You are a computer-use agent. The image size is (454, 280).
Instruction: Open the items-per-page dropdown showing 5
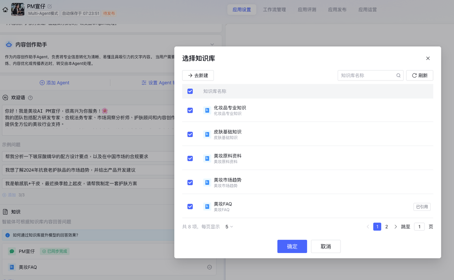tap(229, 227)
